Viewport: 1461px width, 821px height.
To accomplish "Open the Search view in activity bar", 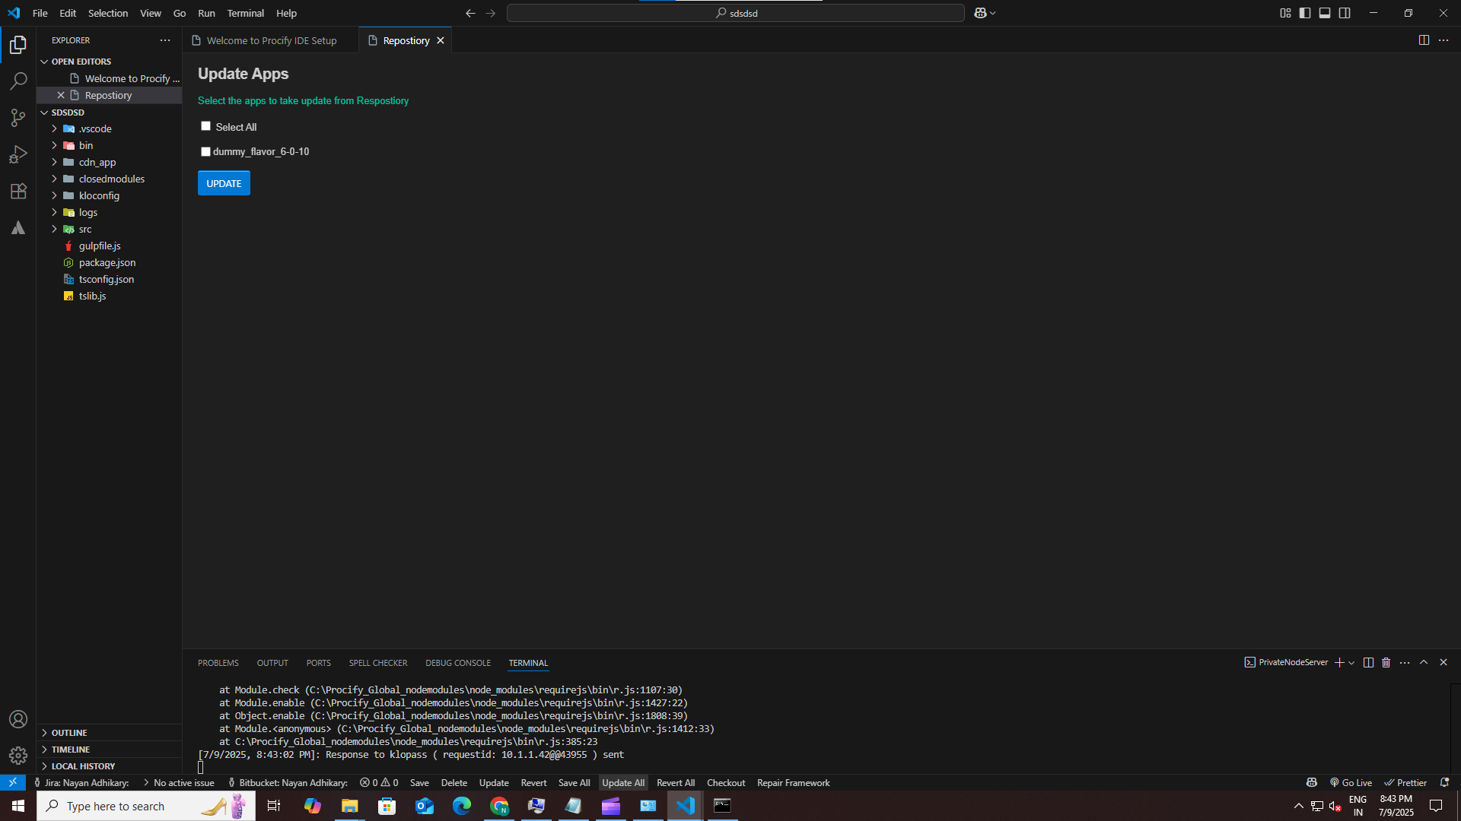I will coord(18,81).
